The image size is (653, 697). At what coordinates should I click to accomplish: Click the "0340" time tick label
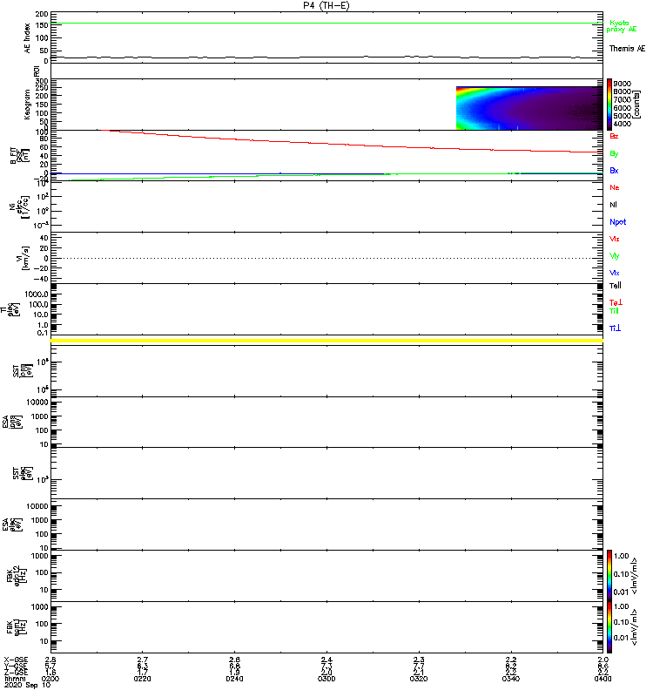pos(511,679)
